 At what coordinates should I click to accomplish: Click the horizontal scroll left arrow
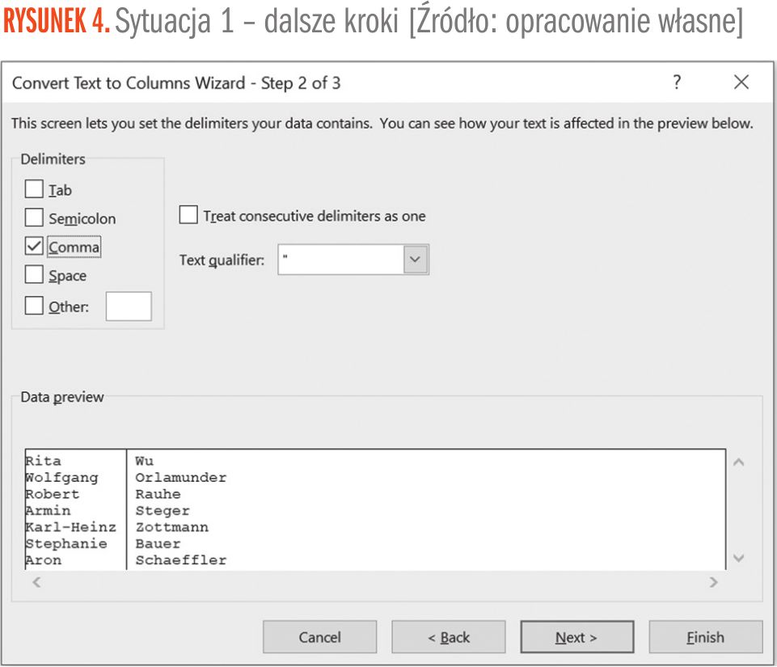(x=36, y=582)
